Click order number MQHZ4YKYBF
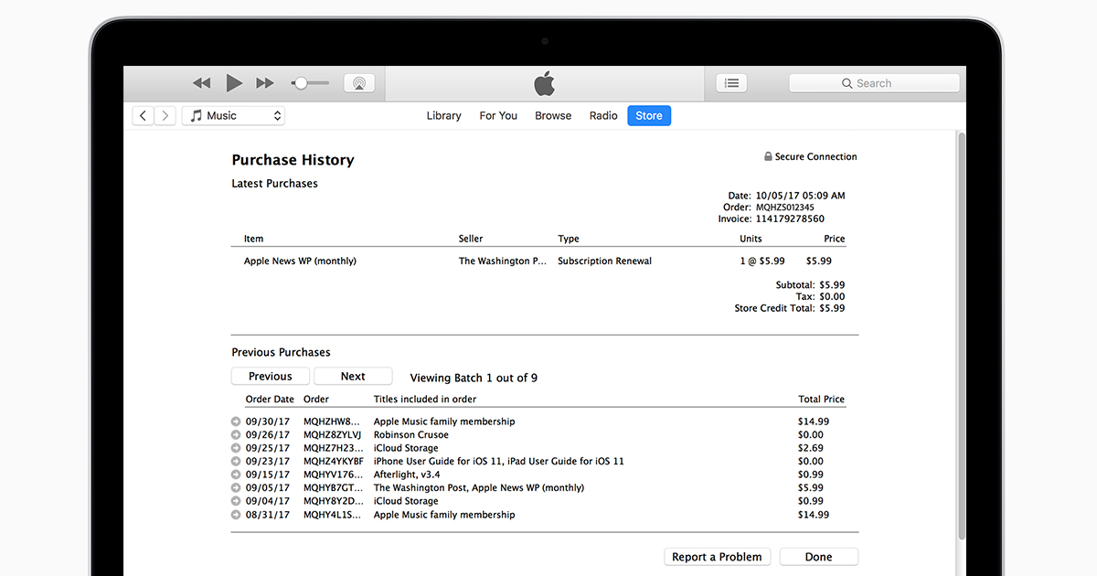Screen dimensions: 1097x576 click(x=334, y=462)
